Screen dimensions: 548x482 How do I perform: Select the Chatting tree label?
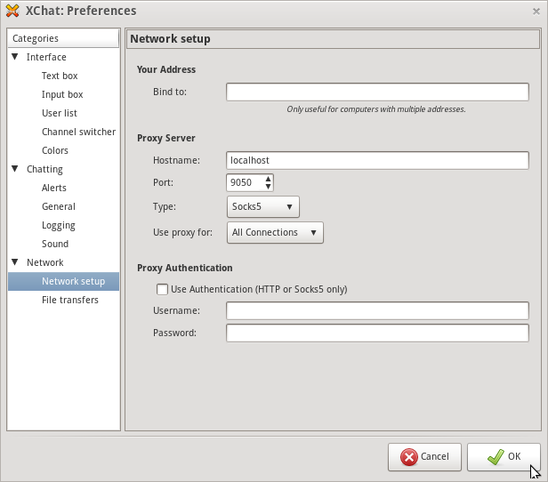pyautogui.click(x=44, y=169)
